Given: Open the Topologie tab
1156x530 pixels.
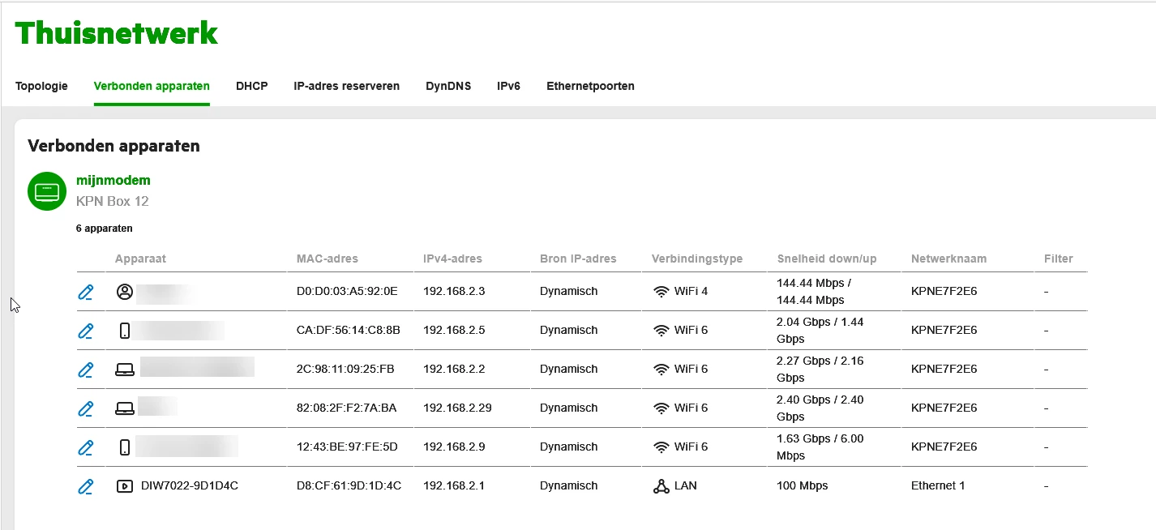Looking at the screenshot, I should click(41, 86).
